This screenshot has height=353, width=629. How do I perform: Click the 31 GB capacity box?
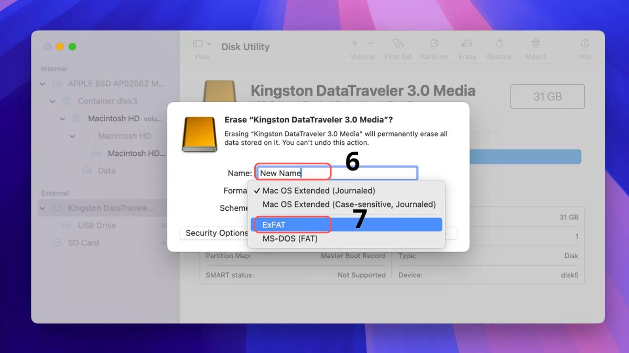tap(548, 97)
